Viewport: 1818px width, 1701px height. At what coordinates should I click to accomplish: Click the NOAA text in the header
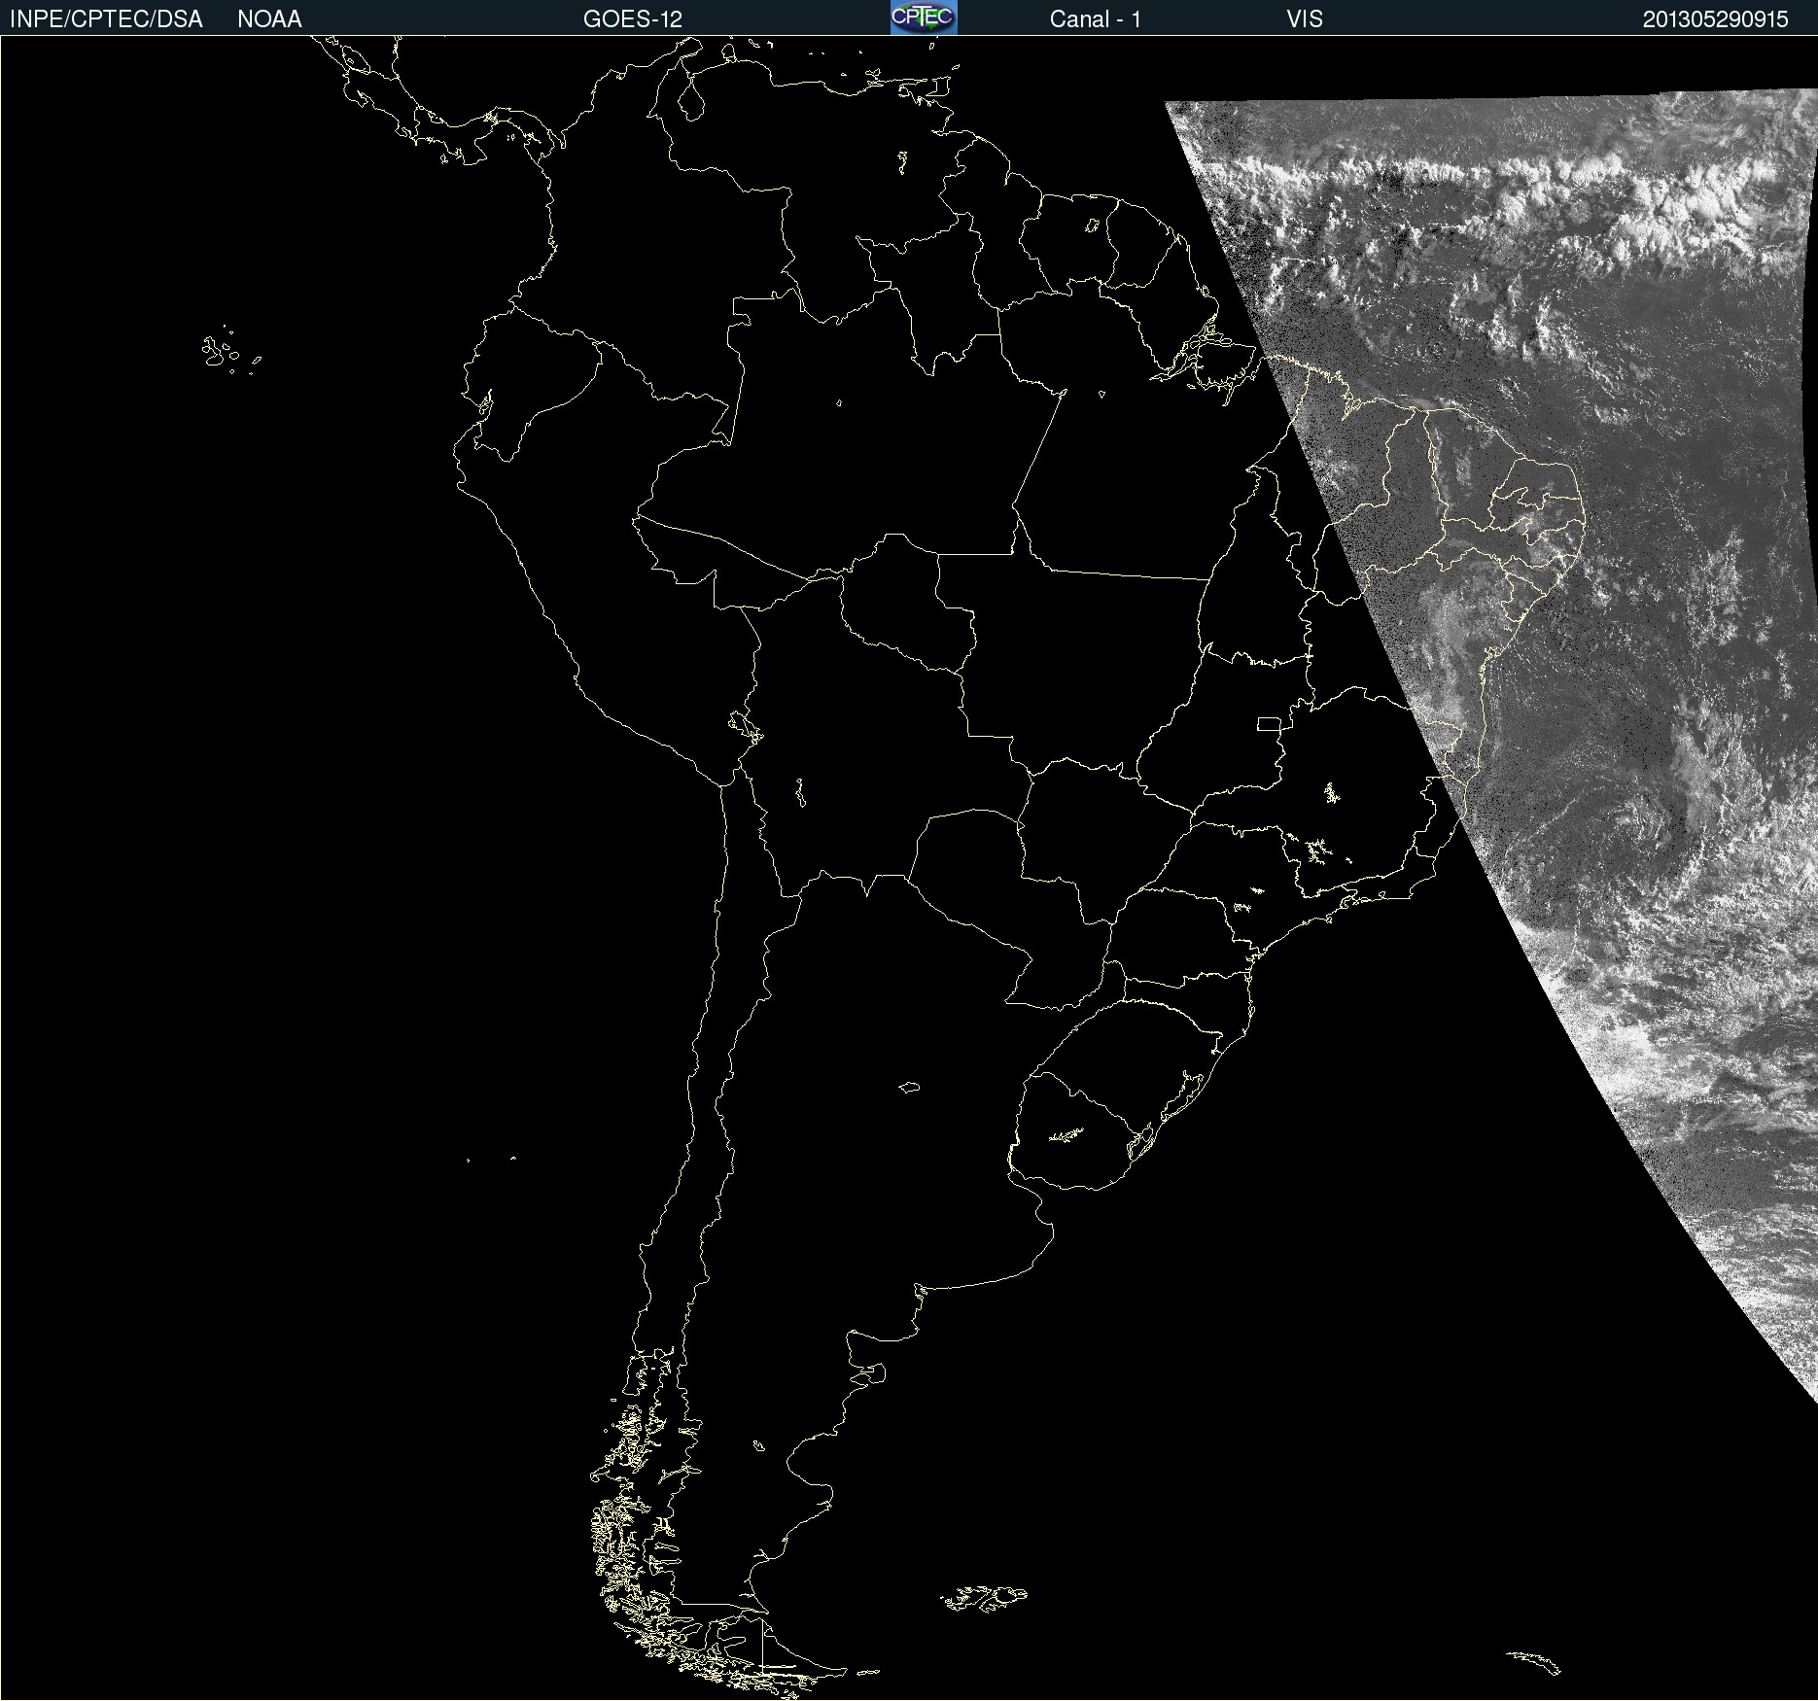tap(269, 19)
